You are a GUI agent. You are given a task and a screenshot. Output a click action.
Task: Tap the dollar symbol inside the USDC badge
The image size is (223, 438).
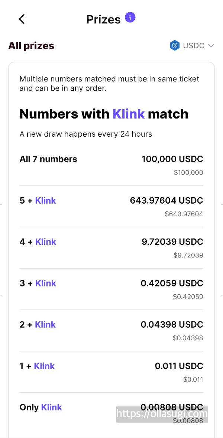click(174, 45)
